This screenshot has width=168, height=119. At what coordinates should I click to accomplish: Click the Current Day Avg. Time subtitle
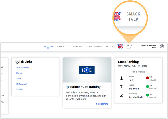(132, 66)
